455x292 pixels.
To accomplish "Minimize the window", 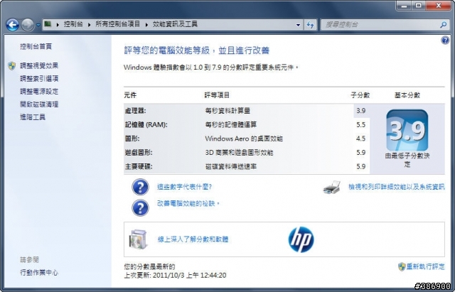I will point(404,5).
